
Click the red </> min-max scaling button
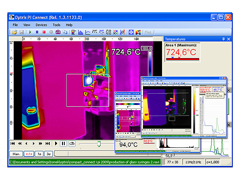29,154
